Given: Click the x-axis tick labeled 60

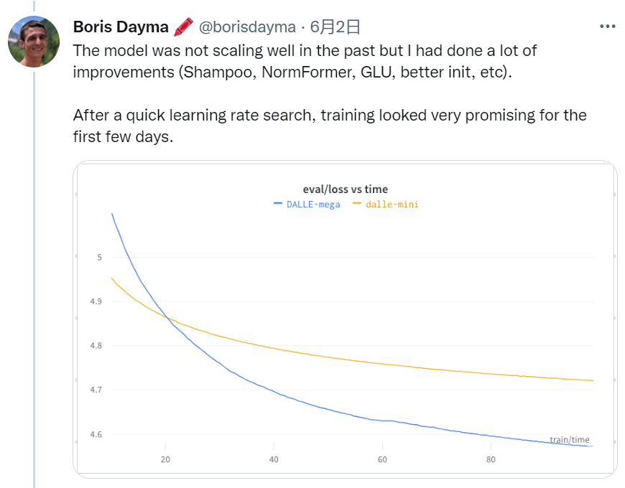Looking at the screenshot, I should (x=382, y=459).
